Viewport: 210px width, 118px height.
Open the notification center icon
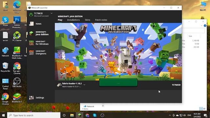[x=205, y=115]
